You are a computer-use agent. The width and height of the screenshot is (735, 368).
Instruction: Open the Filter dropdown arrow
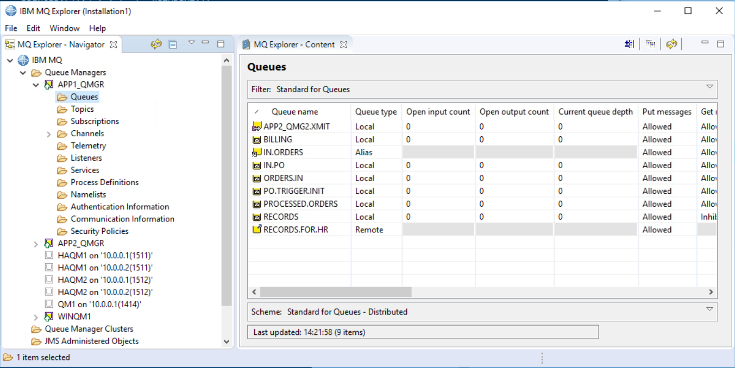pos(709,86)
